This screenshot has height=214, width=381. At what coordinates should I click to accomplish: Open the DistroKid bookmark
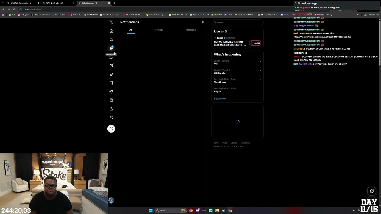pos(216,15)
